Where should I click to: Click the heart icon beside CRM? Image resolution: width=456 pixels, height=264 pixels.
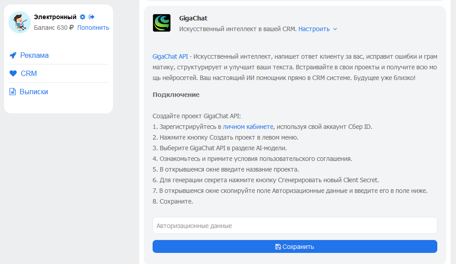coord(13,73)
